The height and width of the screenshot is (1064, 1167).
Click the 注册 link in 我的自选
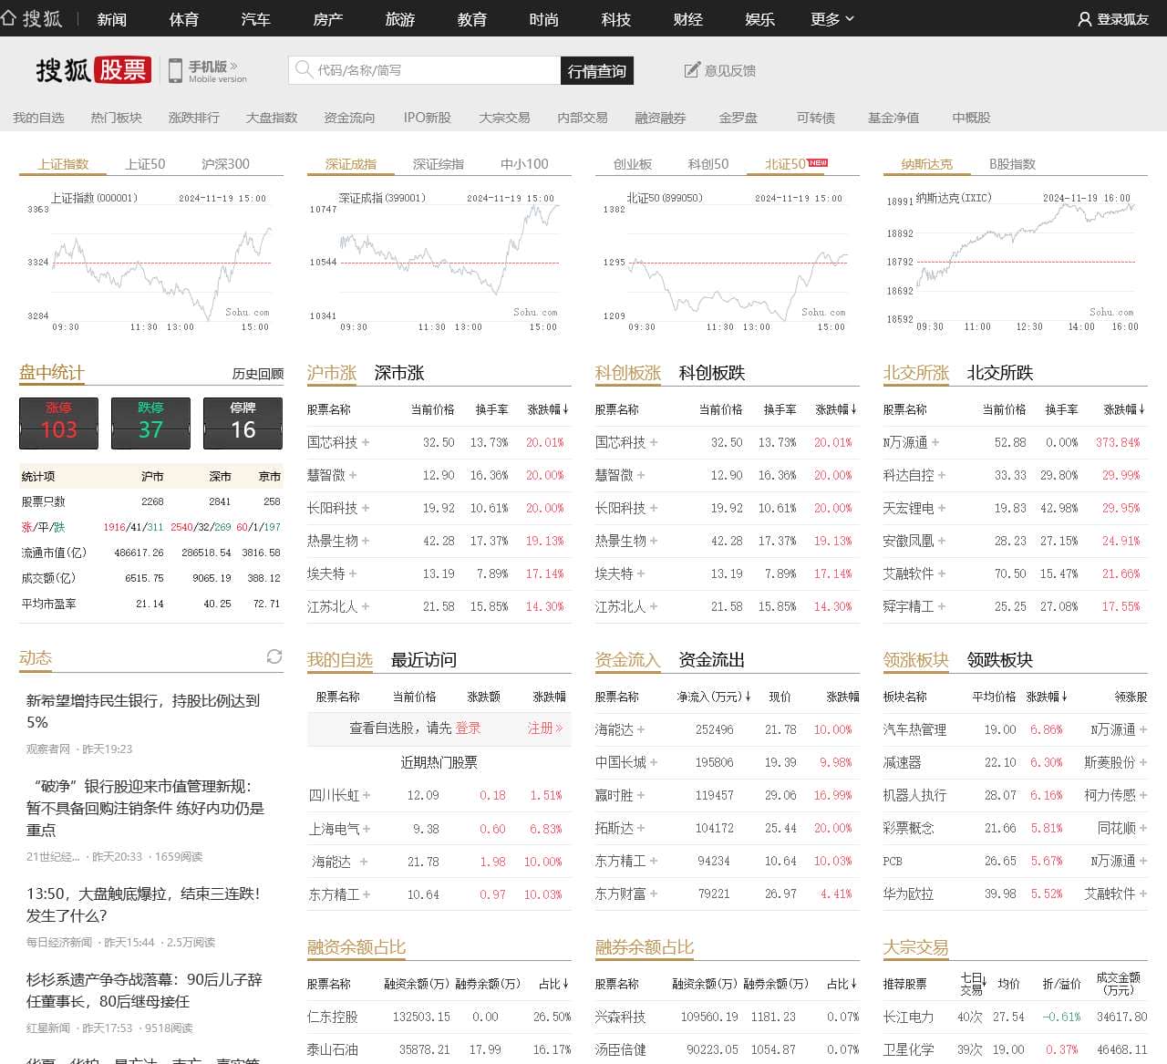click(544, 728)
